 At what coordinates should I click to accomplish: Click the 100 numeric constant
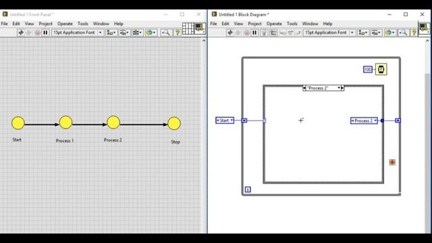point(368,70)
